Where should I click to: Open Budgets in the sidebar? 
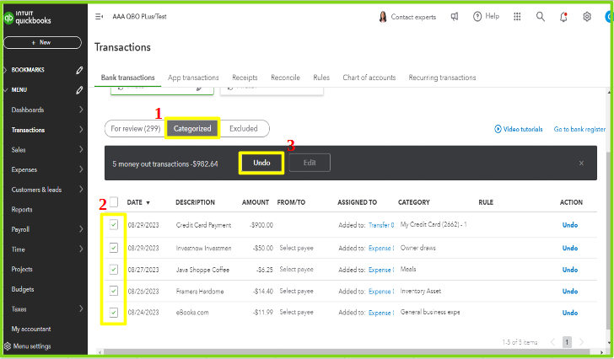tap(23, 289)
